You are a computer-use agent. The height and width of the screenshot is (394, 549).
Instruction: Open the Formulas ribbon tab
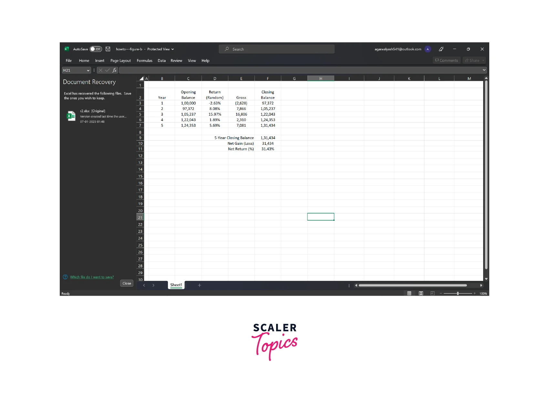click(x=144, y=61)
